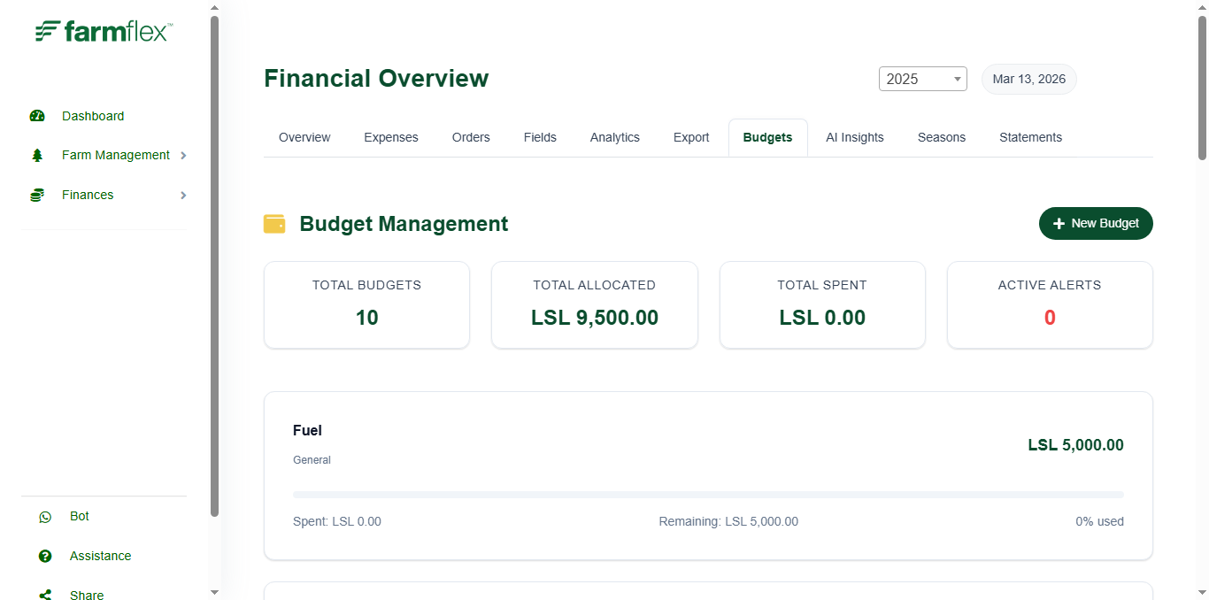Image resolution: width=1209 pixels, height=600 pixels.
Task: Click the Finances coins icon
Action: pyautogui.click(x=37, y=195)
